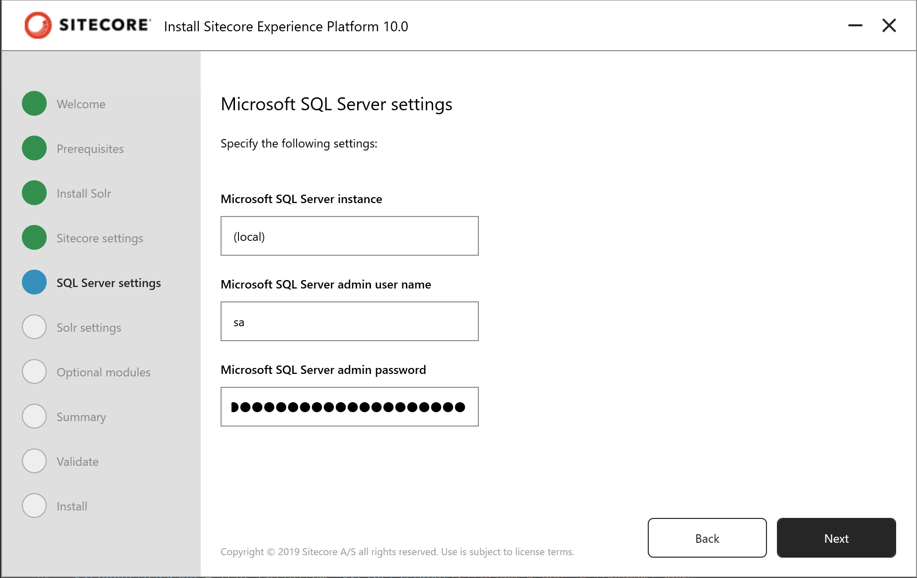Image resolution: width=917 pixels, height=578 pixels.
Task: Click the Next button
Action: 837,538
